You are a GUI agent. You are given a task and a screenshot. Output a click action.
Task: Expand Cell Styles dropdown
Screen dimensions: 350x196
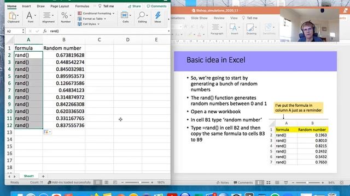(98, 24)
